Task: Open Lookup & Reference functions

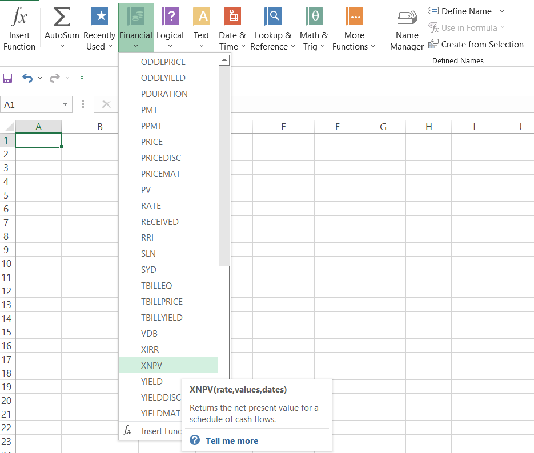Action: coord(272,19)
